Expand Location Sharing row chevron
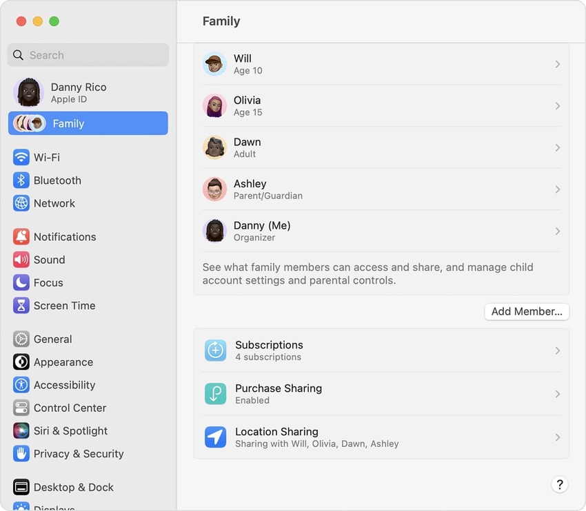The height and width of the screenshot is (511, 586). [x=557, y=437]
